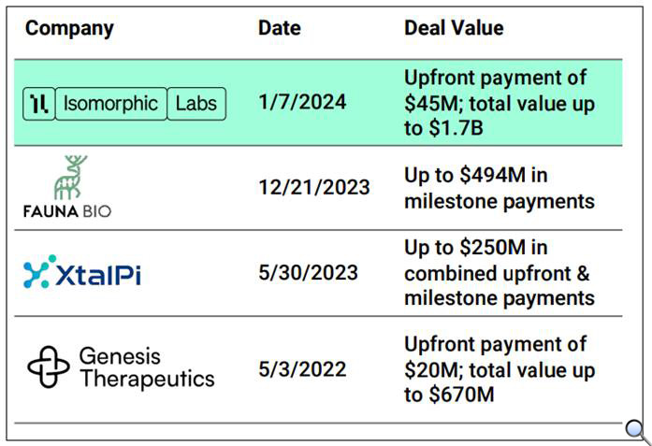Select the 5/30/2023 date cell
This screenshot has height=446, width=652.
308,273
